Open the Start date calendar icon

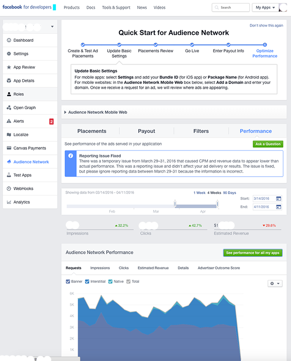pos(278,198)
